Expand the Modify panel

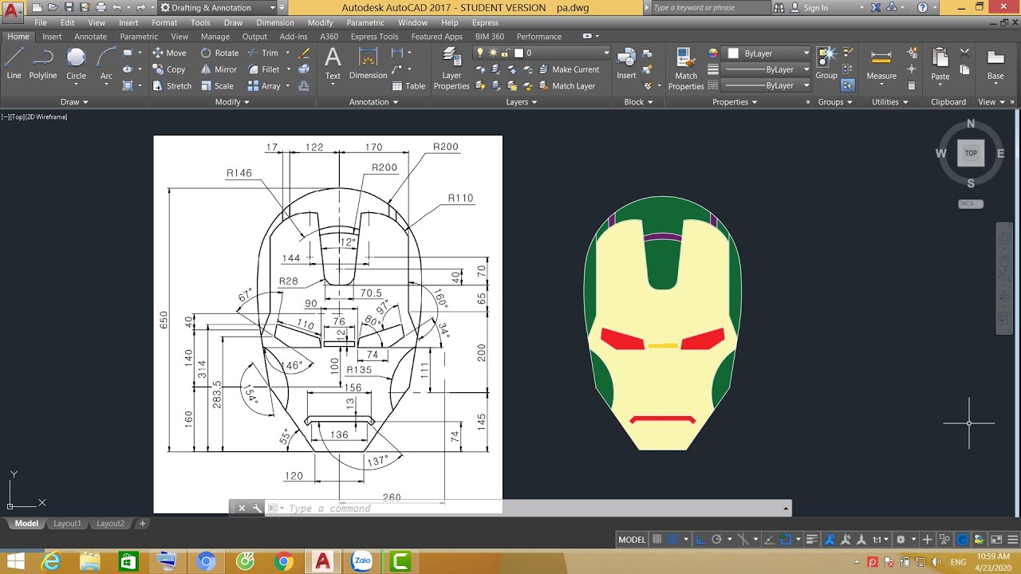pos(232,102)
